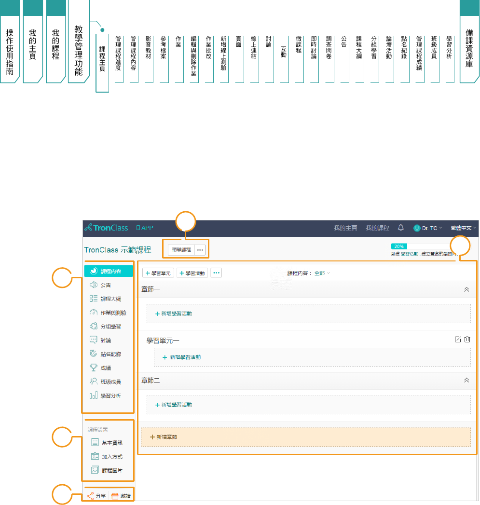This screenshot has width=480, height=505.
Task: Open 點名記錄 in the course sidebar
Action: 105,354
